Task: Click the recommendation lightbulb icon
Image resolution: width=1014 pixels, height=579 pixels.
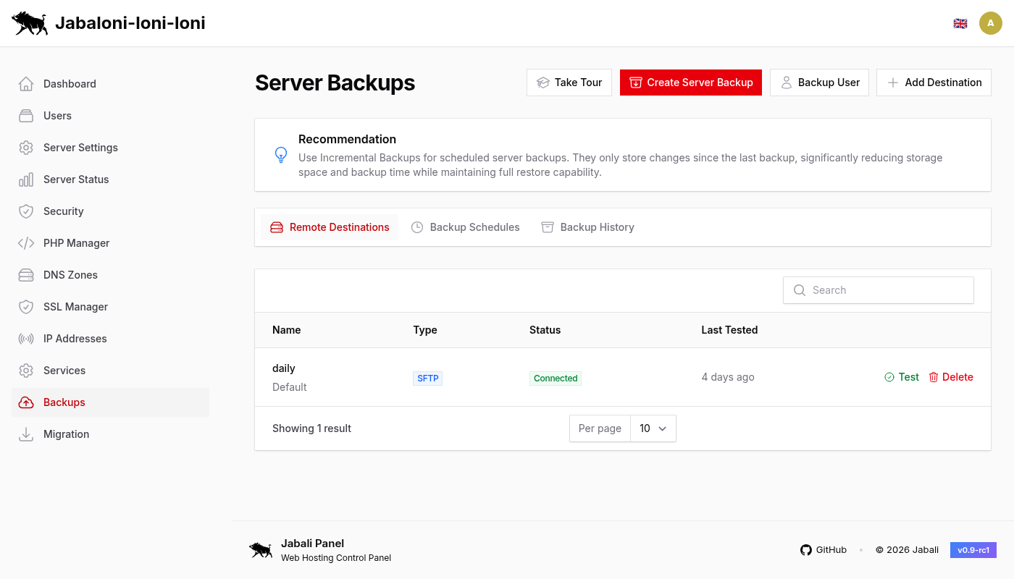Action: pos(281,154)
